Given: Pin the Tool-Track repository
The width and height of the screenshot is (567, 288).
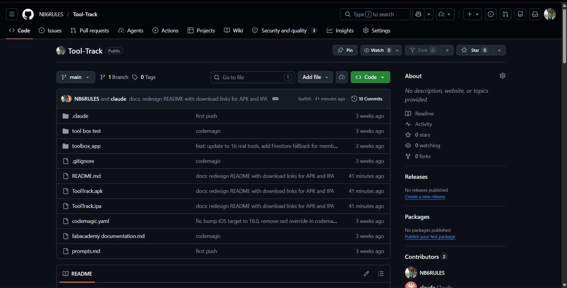Looking at the screenshot, I should click(345, 50).
